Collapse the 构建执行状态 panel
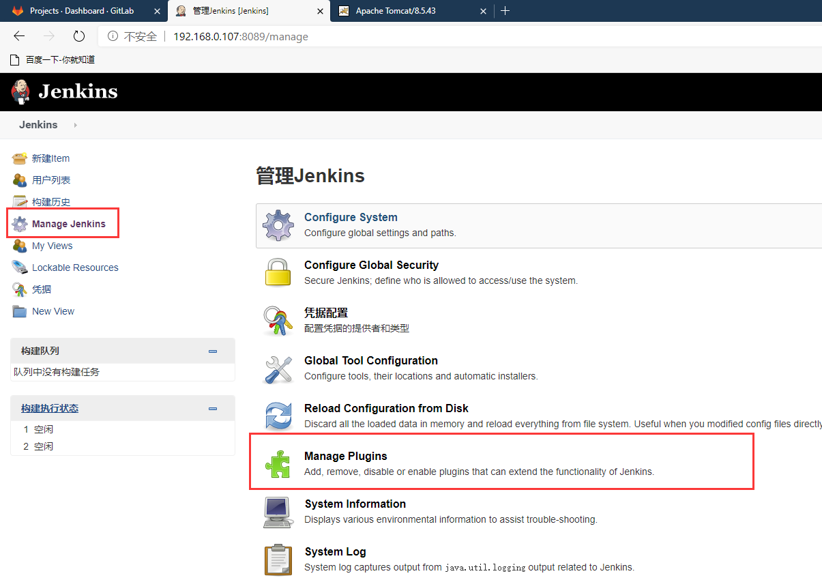This screenshot has height=578, width=822. tap(213, 409)
